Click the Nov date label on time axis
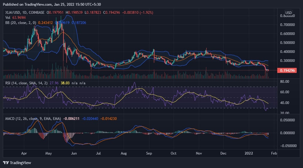 point(199,153)
